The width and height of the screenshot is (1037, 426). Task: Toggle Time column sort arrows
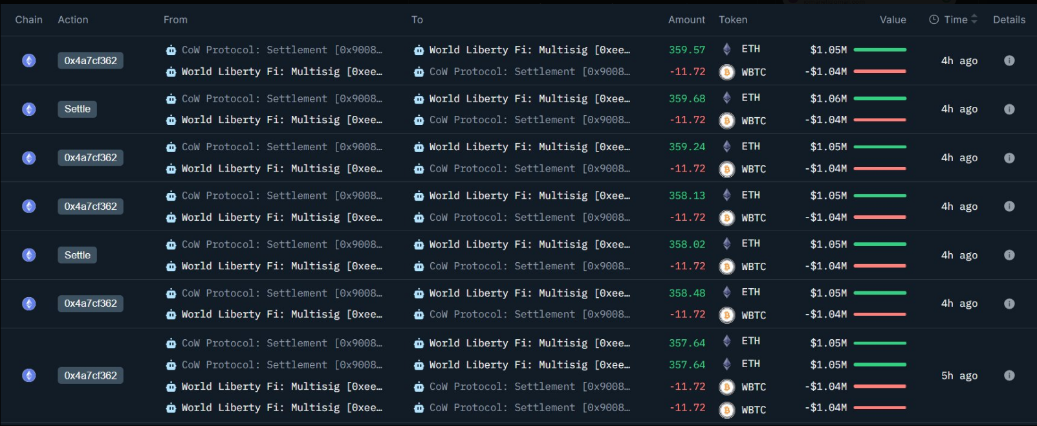(974, 20)
